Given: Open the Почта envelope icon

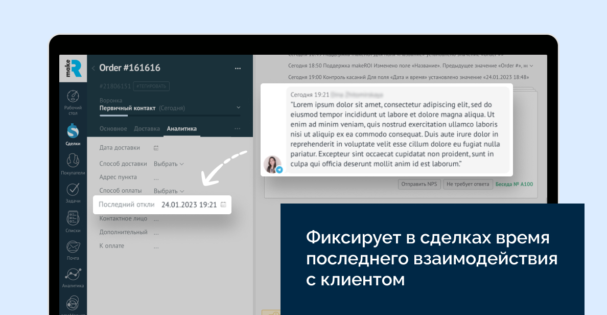Looking at the screenshot, I should point(73,247).
